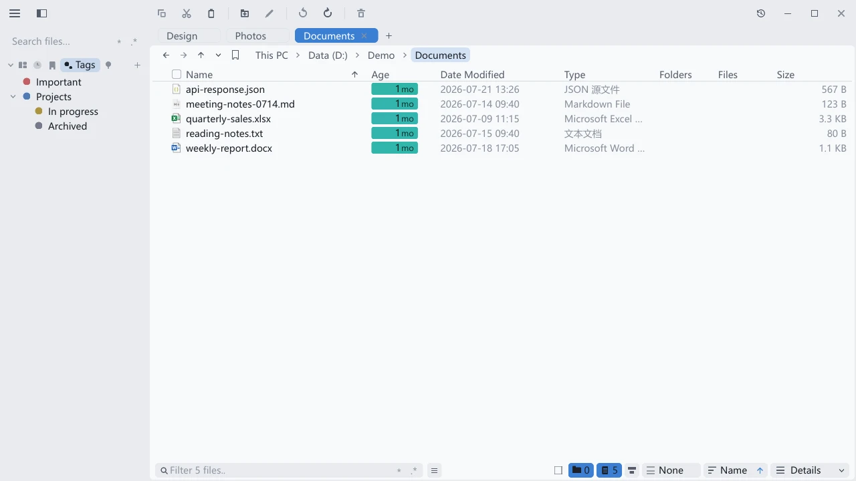856x481 pixels.
Task: Toggle regex option in Search files box
Action: [134, 42]
